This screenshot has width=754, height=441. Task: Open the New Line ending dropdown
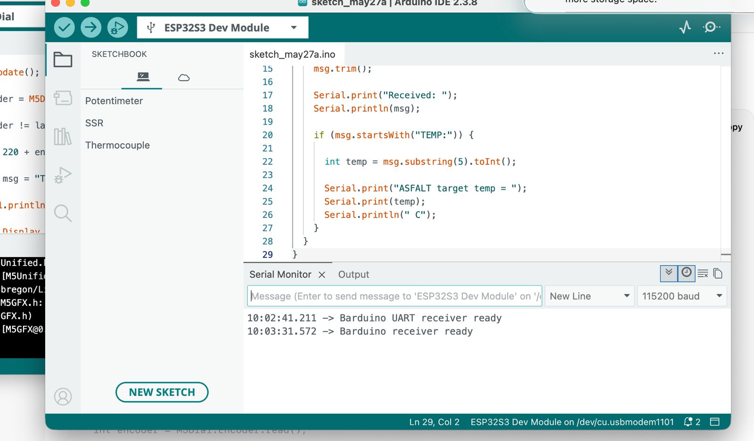pyautogui.click(x=589, y=296)
